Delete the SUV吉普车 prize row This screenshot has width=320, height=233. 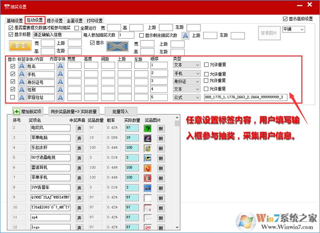[160, 188]
